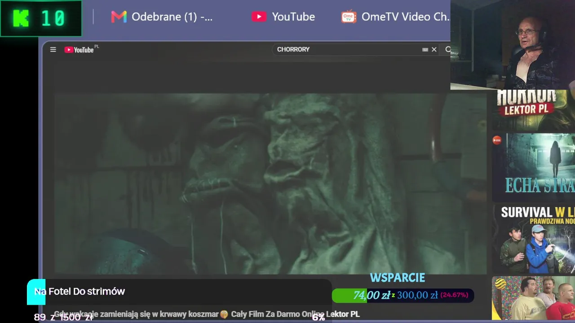575x323 pixels.
Task: Click the WSPARCIE support progress bar
Action: [x=402, y=295]
